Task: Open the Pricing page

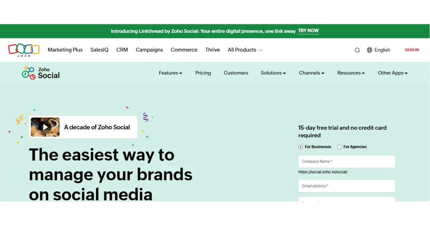Action: click(203, 73)
